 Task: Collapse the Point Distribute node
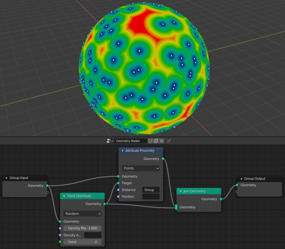point(63,196)
